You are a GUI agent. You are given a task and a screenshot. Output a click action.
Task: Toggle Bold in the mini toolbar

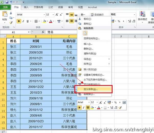pyautogui.click(x=79, y=108)
